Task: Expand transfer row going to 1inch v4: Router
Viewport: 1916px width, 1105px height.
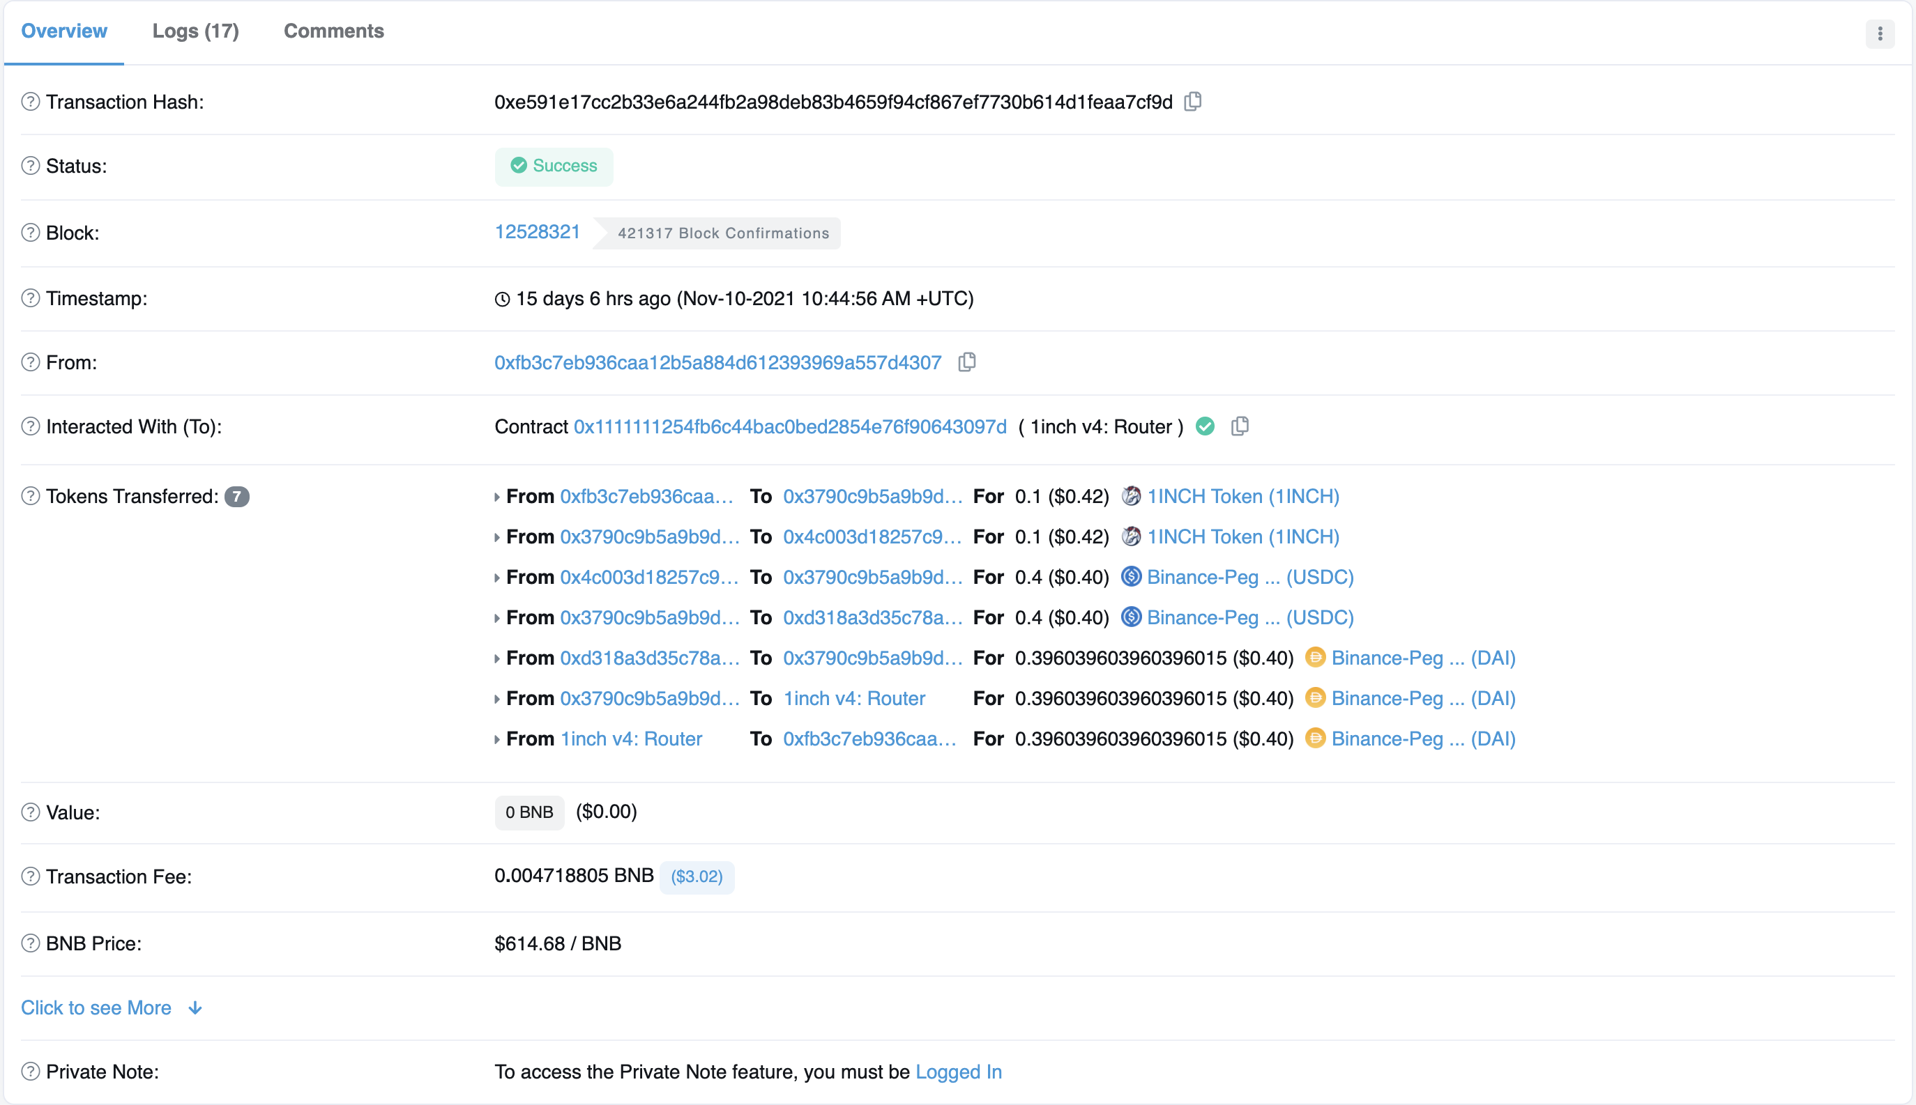Action: point(496,699)
